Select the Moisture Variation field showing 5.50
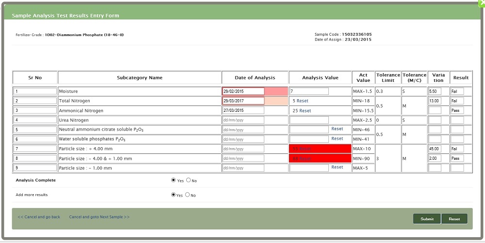 click(x=435, y=91)
